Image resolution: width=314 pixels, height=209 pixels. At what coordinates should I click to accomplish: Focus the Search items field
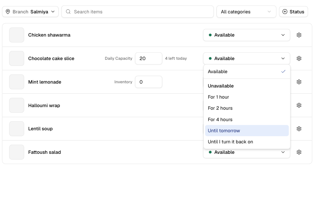coord(138,12)
